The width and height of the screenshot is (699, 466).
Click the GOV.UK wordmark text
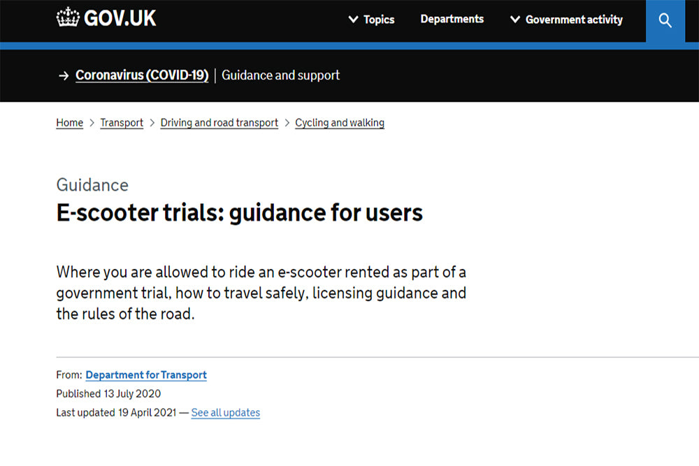point(120,18)
